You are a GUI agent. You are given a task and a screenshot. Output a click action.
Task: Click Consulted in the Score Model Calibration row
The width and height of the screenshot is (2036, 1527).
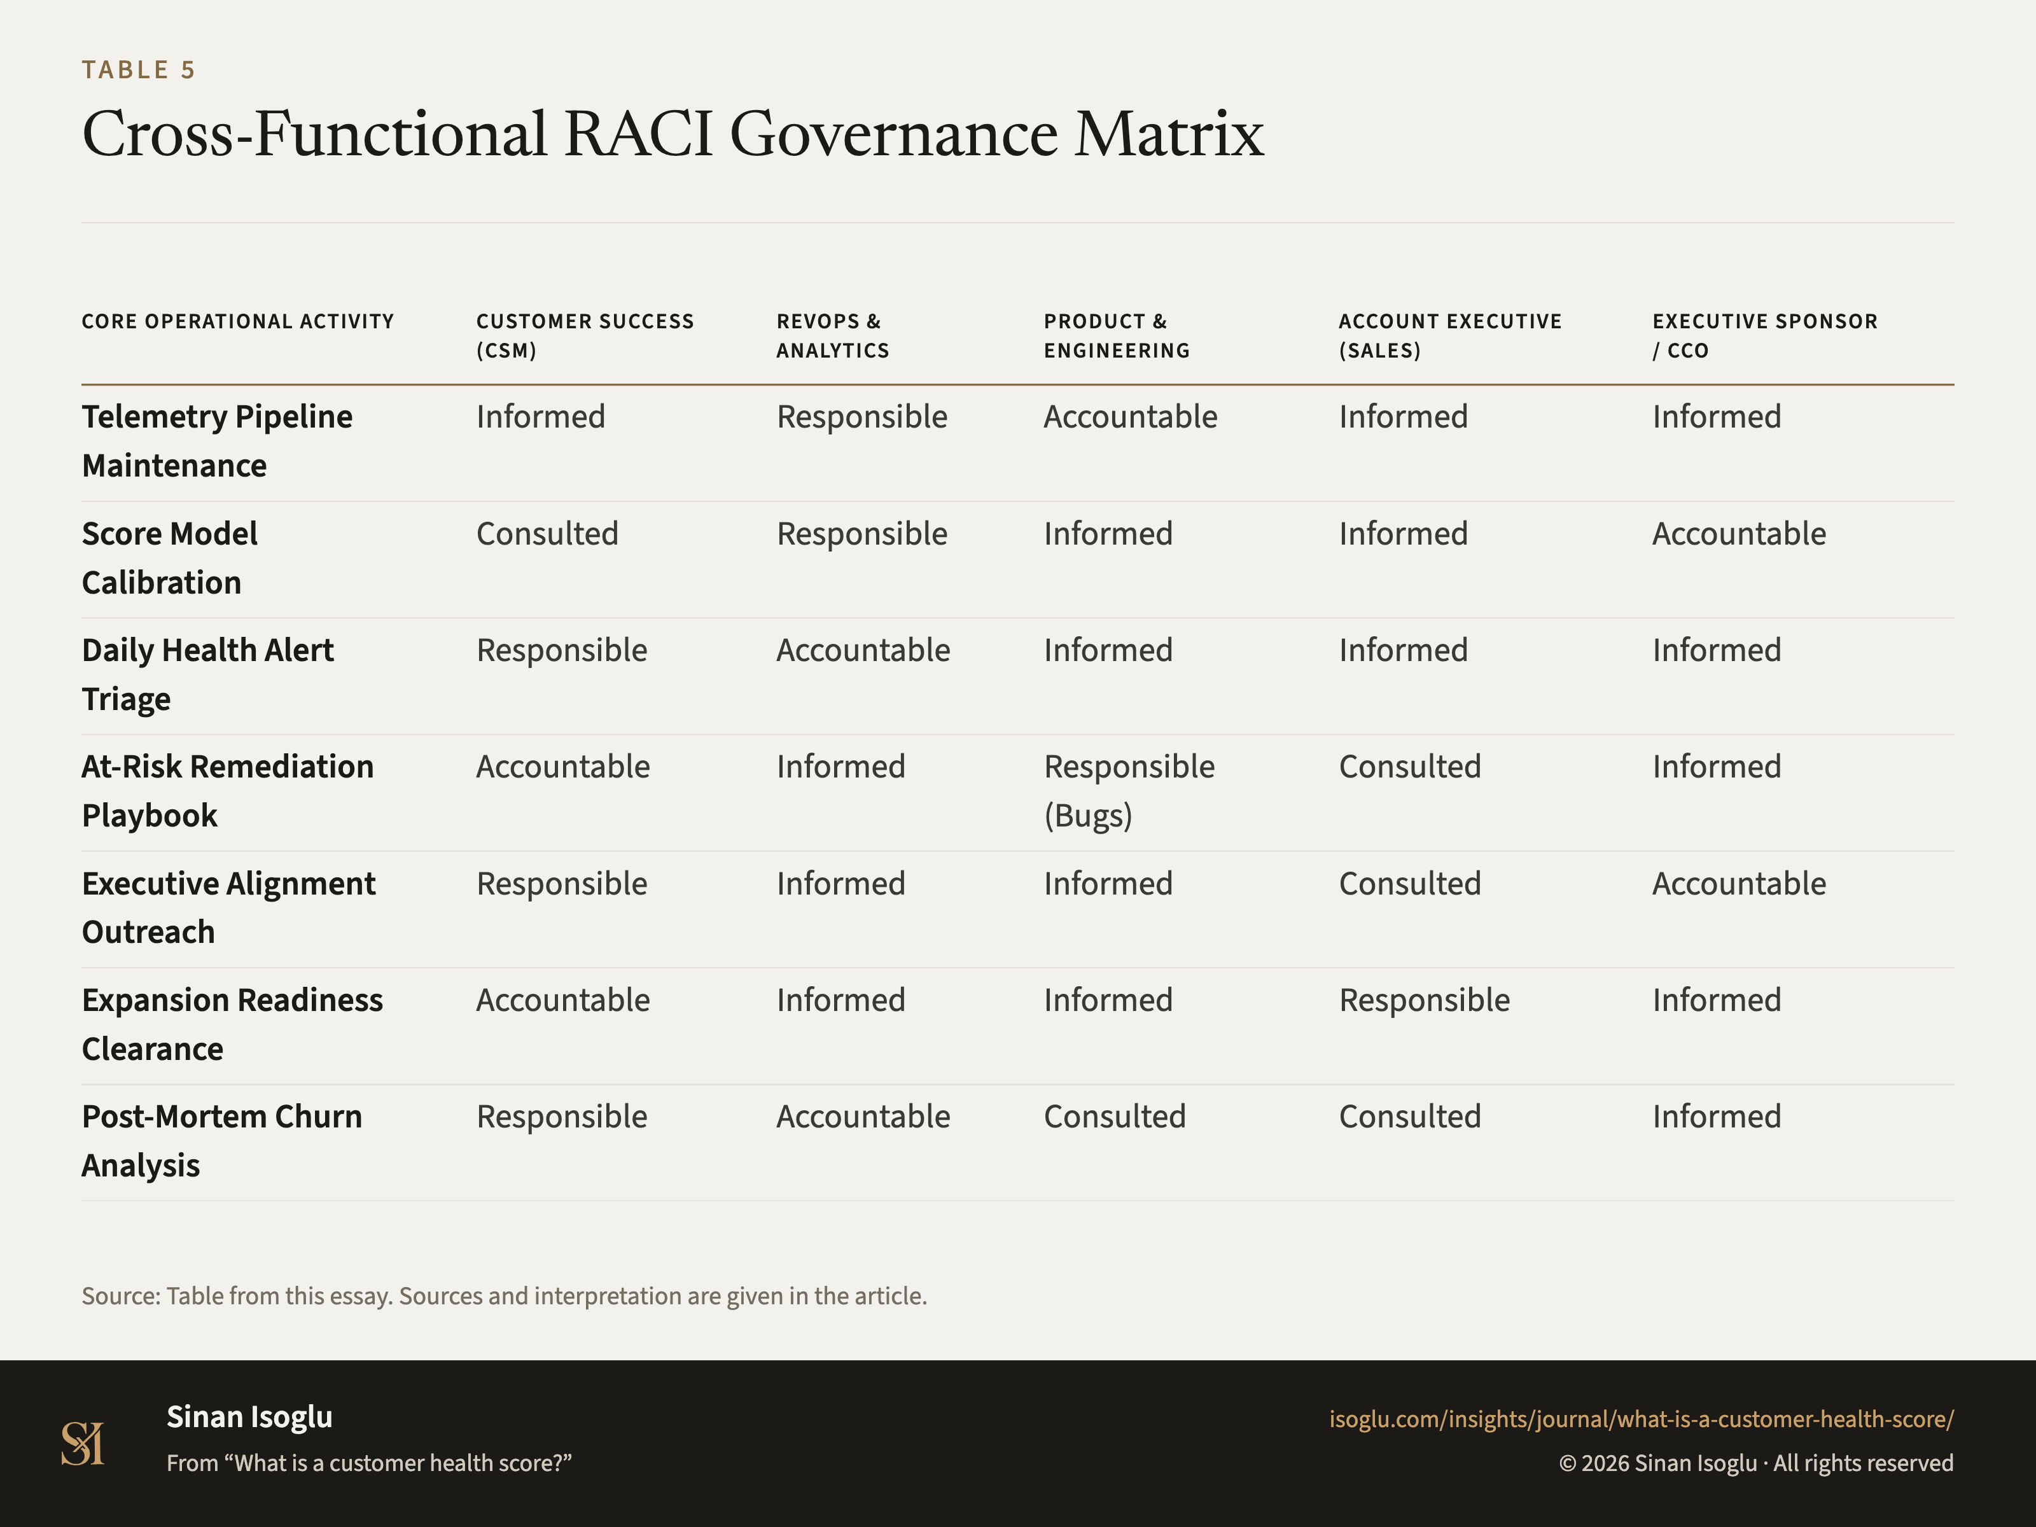click(x=547, y=534)
